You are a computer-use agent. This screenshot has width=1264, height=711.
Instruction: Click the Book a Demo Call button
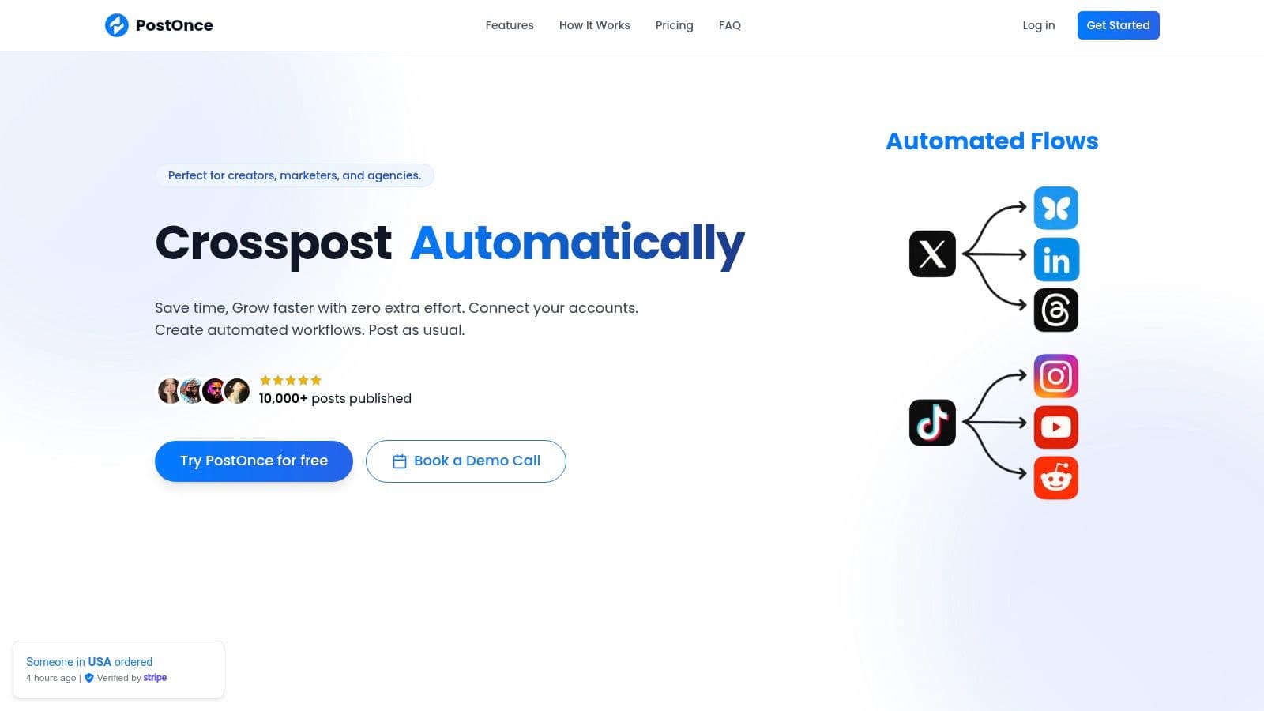click(x=466, y=461)
